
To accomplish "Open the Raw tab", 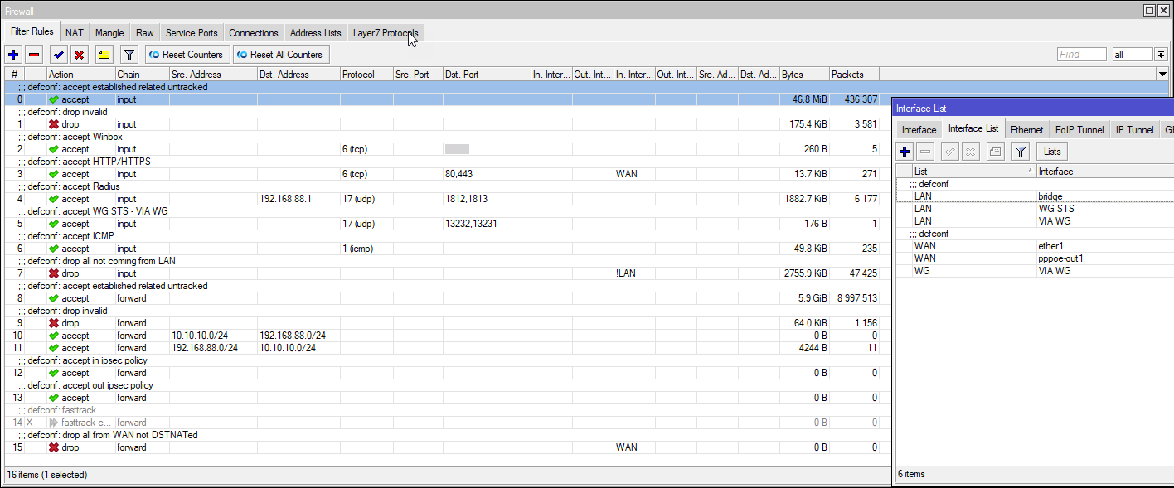I will coord(145,33).
